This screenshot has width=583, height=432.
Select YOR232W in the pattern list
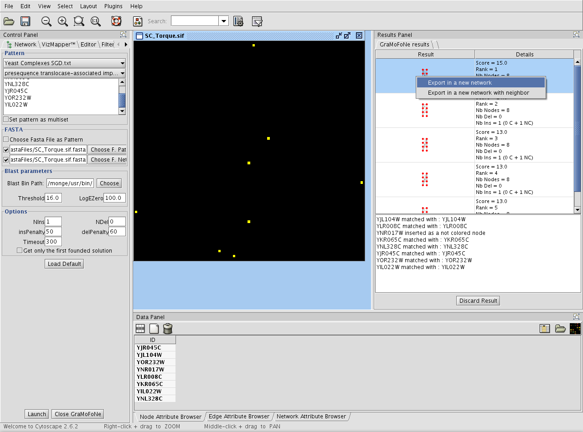click(x=61, y=98)
